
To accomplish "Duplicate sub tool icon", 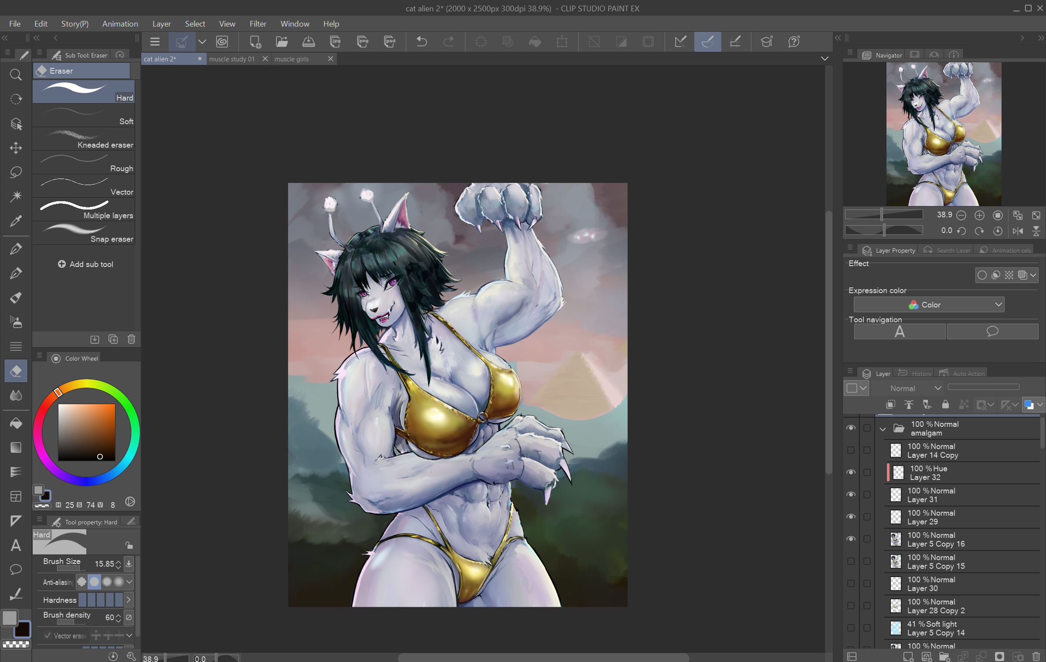I will 113,339.
